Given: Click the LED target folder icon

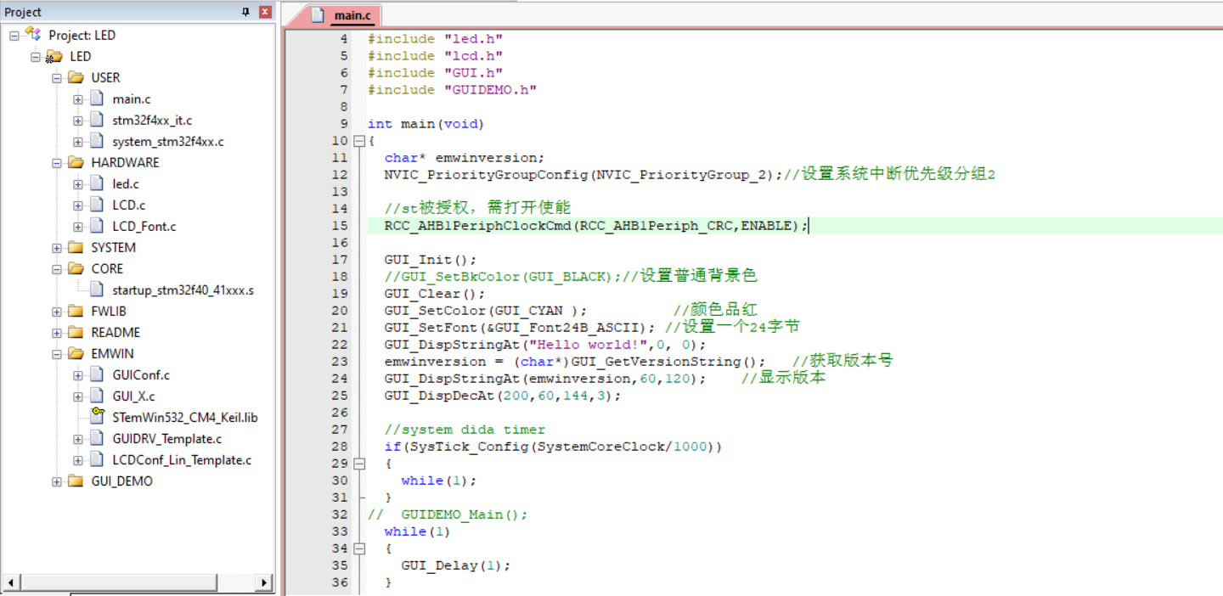Looking at the screenshot, I should pyautogui.click(x=54, y=56).
